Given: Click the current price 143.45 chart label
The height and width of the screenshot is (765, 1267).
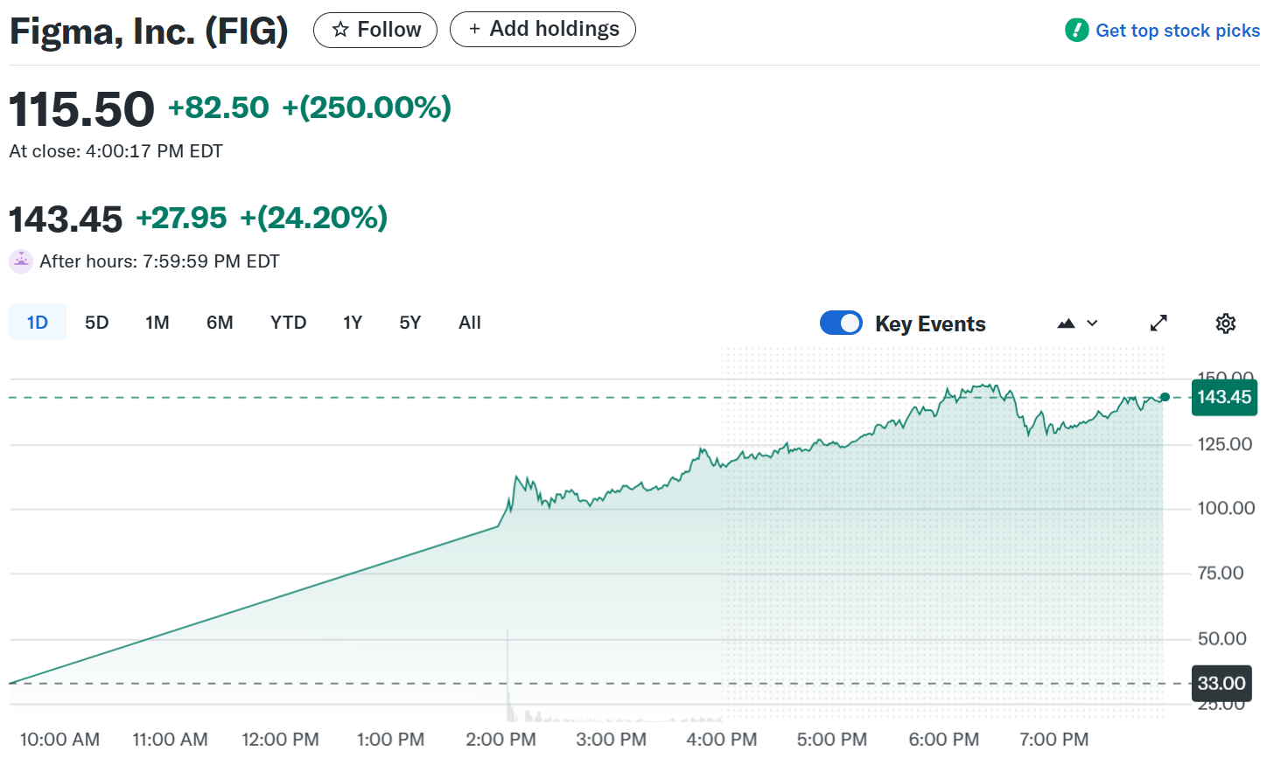Looking at the screenshot, I should tap(1224, 397).
